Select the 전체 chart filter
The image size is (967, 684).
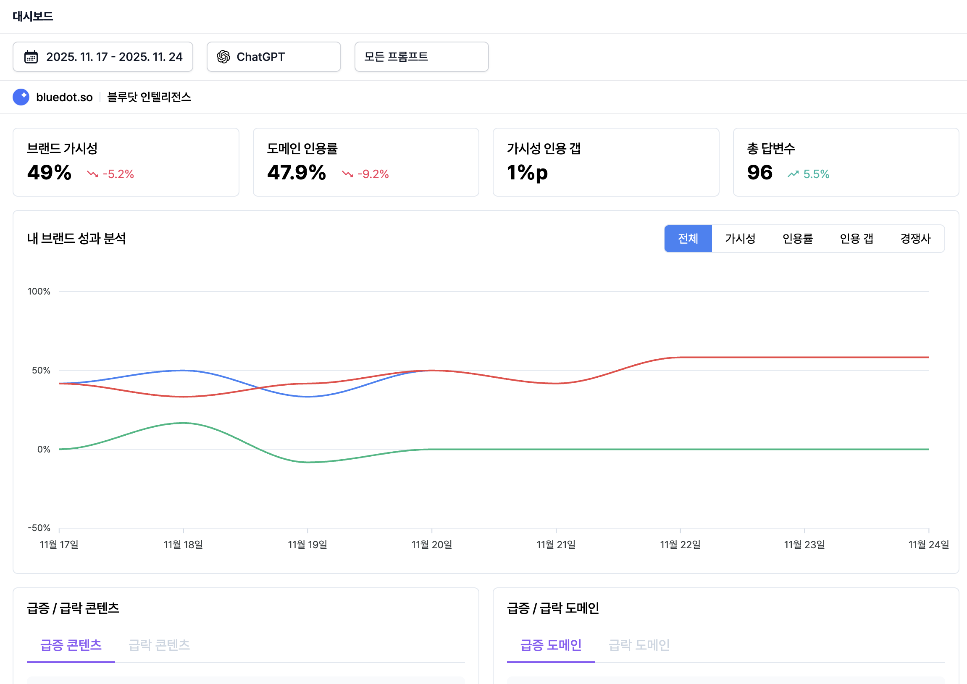point(688,239)
